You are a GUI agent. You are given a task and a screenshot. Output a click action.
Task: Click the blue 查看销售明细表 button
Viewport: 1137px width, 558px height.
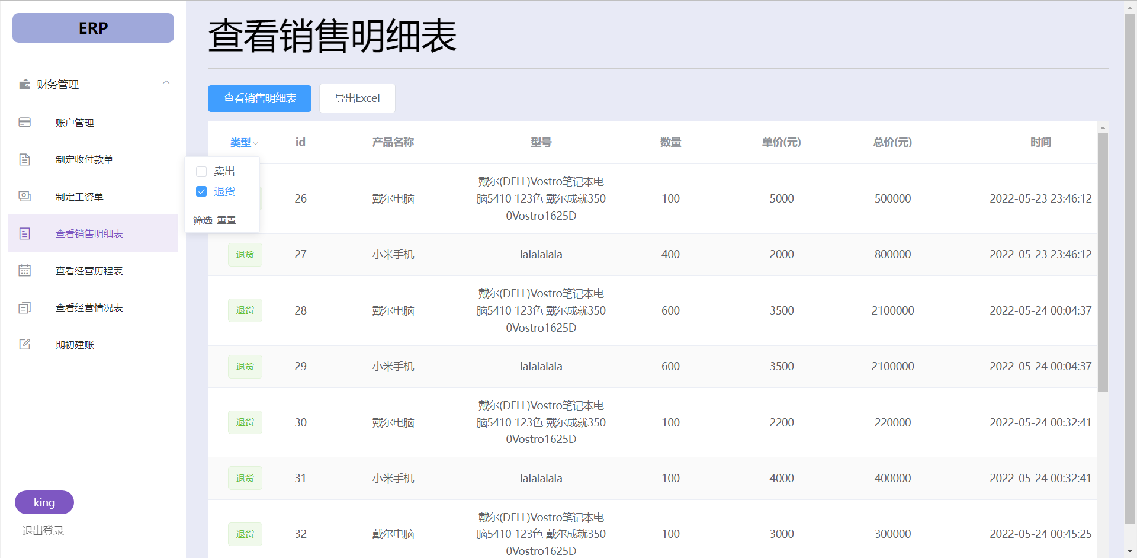259,98
